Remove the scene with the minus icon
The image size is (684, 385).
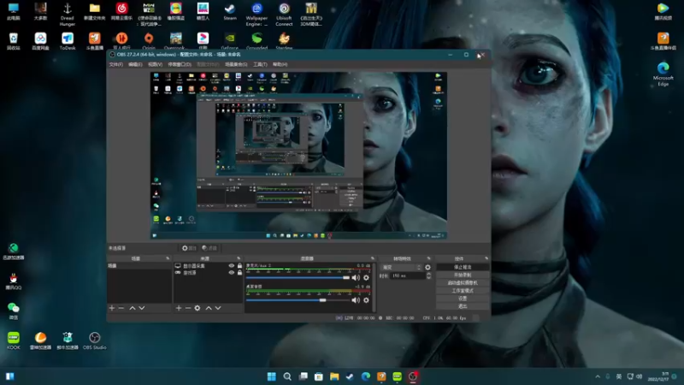[x=121, y=308]
